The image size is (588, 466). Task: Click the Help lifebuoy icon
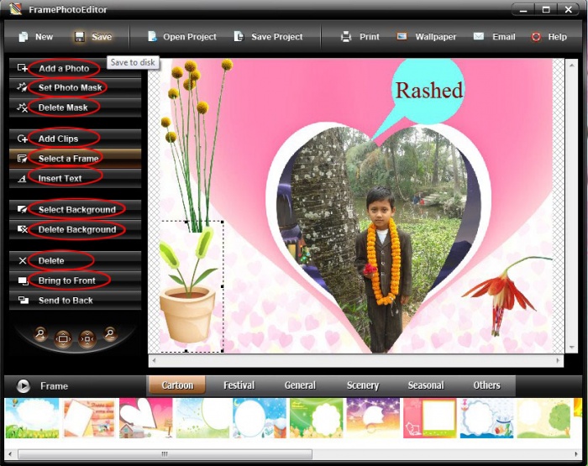click(x=536, y=37)
